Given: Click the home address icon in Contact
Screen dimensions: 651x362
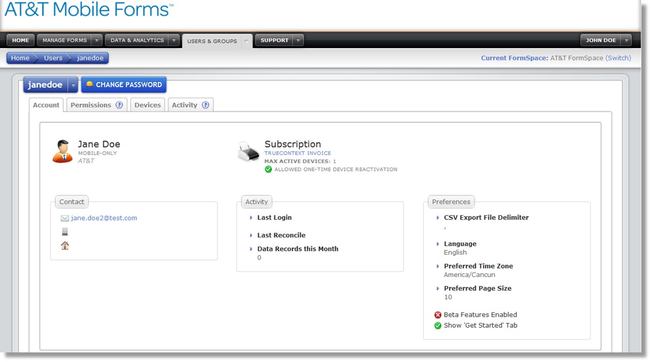Looking at the screenshot, I should point(65,246).
